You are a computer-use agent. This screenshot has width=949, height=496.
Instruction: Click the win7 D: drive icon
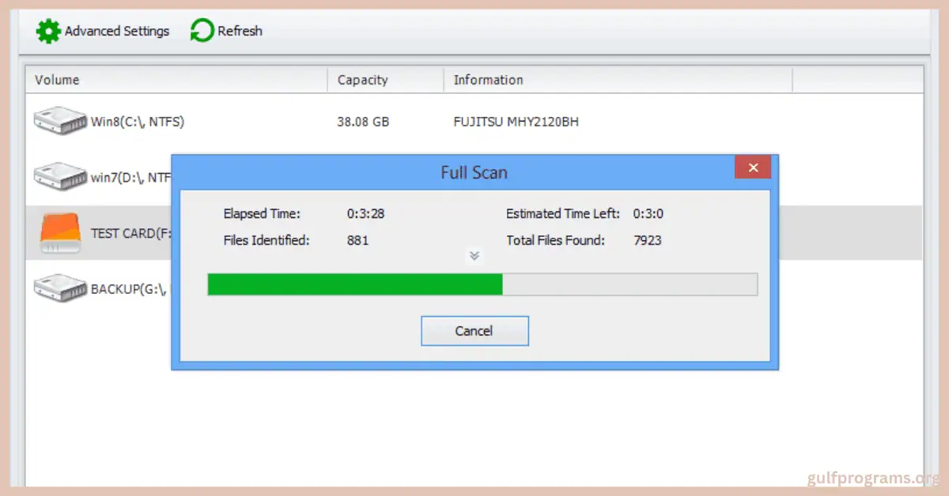59,175
